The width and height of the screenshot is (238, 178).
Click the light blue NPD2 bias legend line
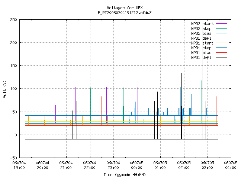(x=222, y=33)
